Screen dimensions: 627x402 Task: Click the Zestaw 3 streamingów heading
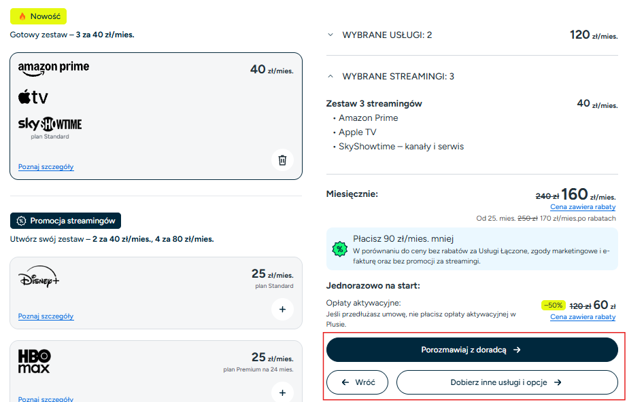[374, 104]
